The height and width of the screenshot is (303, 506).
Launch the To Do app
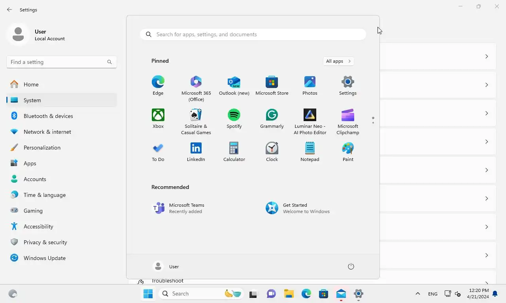(x=158, y=152)
